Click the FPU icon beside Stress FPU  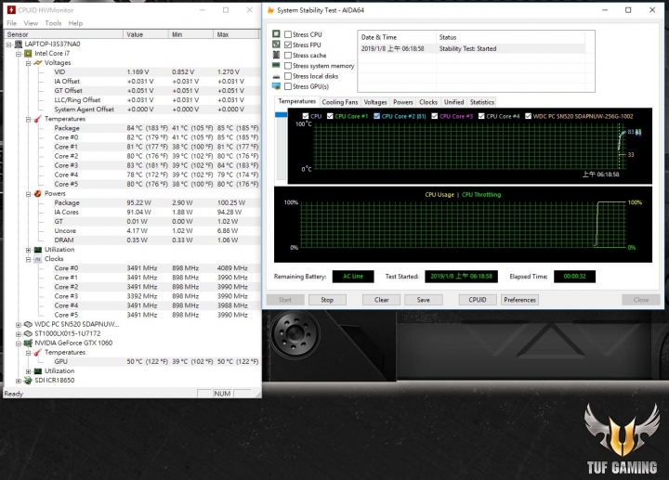(277, 45)
